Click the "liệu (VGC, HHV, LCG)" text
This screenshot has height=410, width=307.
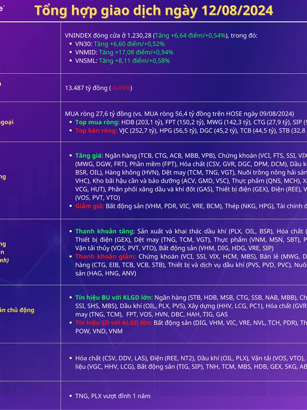(x=105, y=366)
